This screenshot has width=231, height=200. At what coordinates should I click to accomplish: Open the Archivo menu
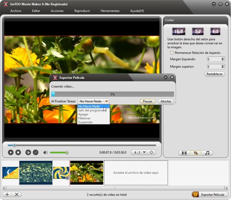click(x=16, y=11)
